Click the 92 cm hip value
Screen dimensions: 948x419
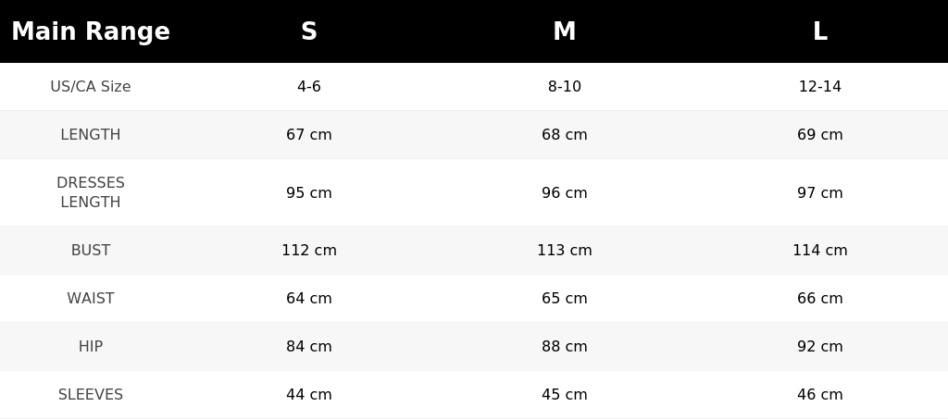pos(820,347)
